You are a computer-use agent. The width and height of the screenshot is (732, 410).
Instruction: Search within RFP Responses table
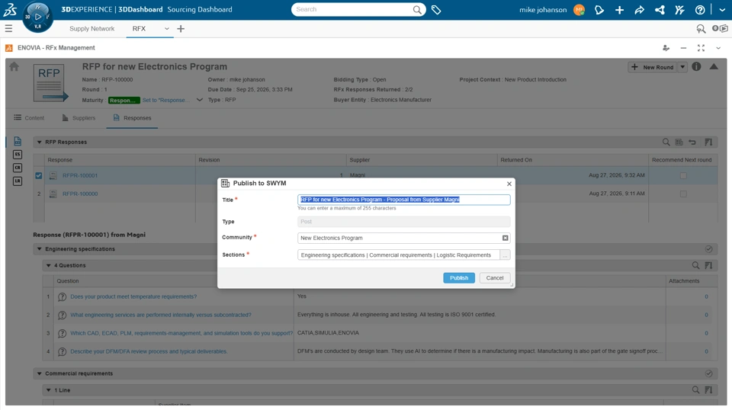click(x=666, y=143)
